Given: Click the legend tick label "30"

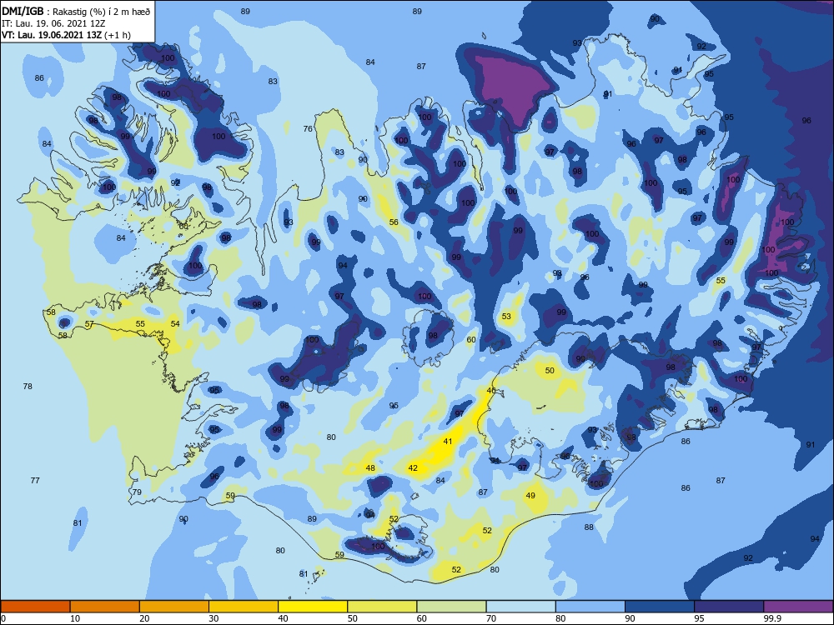Looking at the screenshot, I should [214, 618].
